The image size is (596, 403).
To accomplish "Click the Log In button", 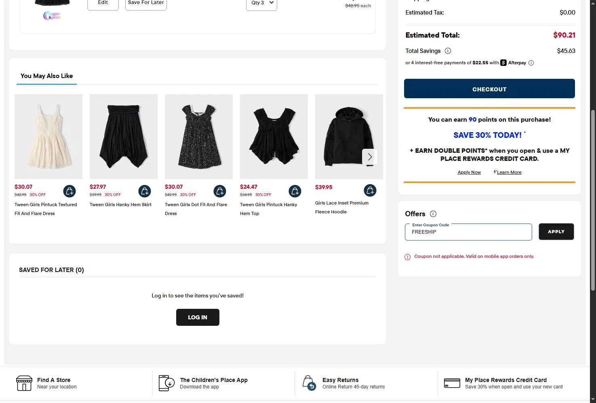I will [x=198, y=317].
